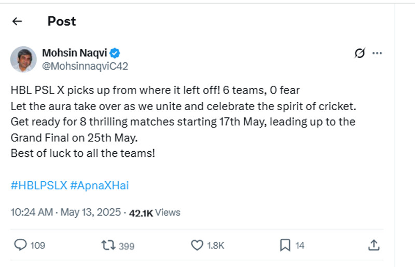Open Mohsin Naqvi's profile picture
The height and width of the screenshot is (267, 415).
[x=23, y=59]
